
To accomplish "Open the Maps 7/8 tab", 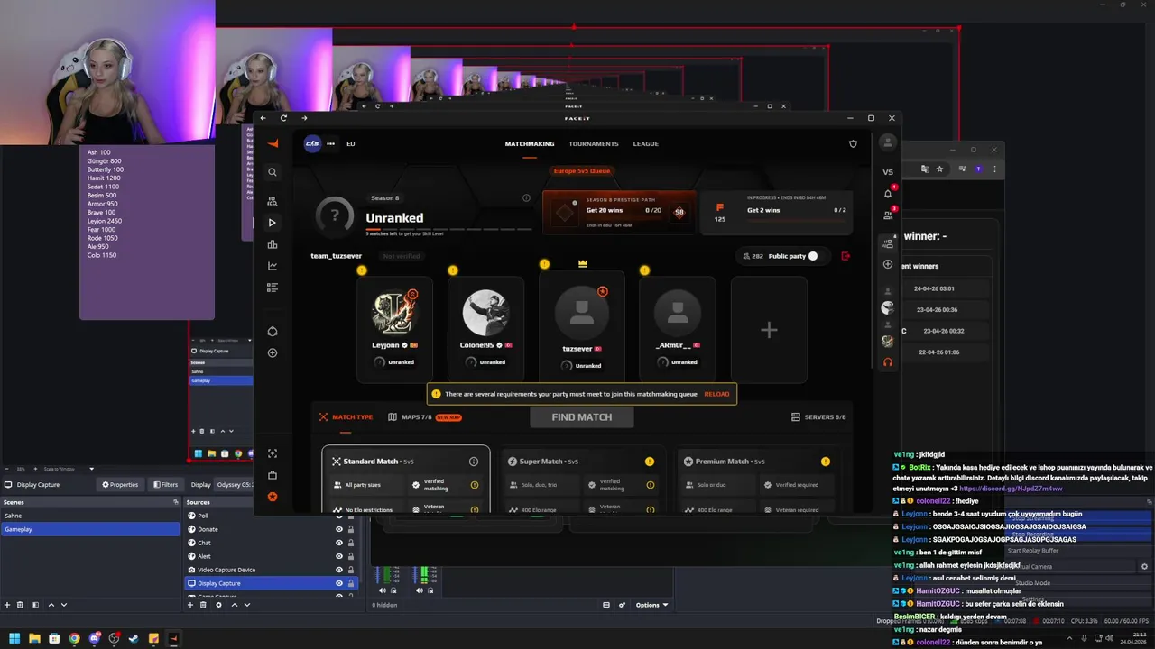I will pyautogui.click(x=425, y=417).
